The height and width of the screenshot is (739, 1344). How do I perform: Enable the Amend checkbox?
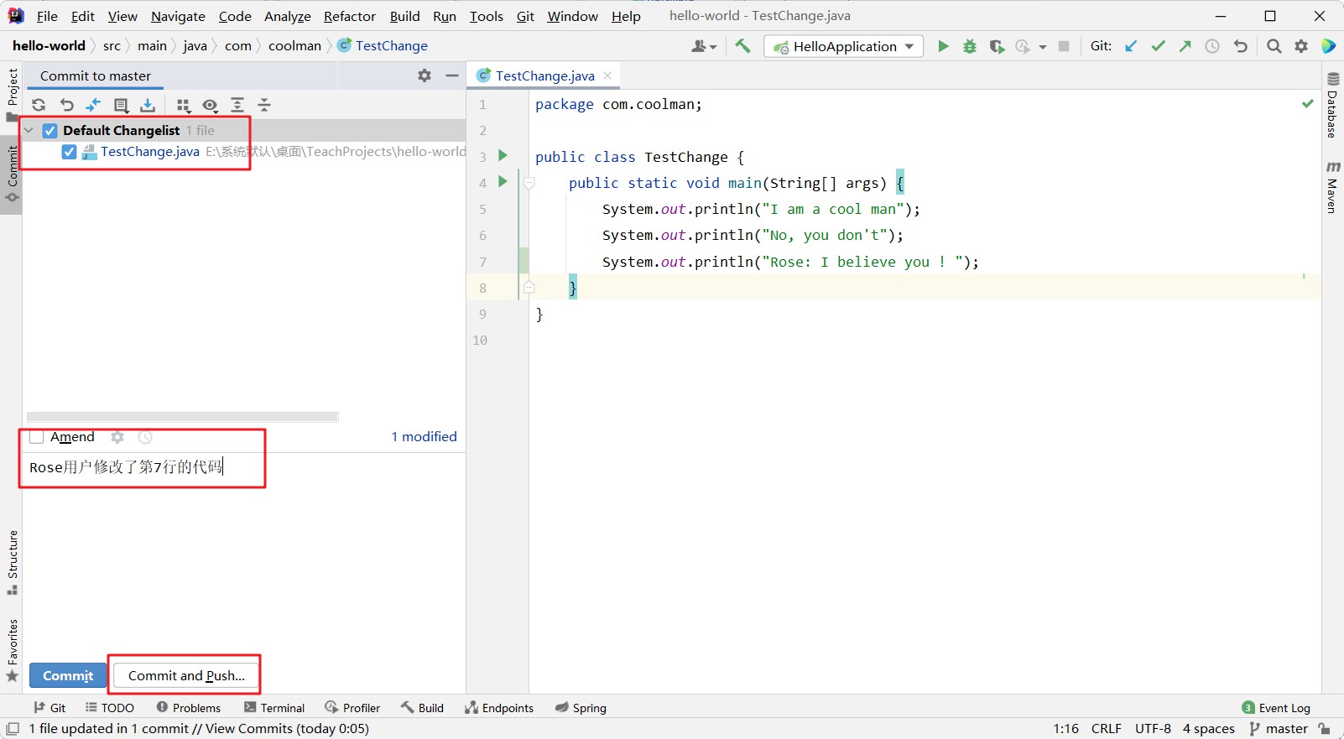(x=37, y=437)
